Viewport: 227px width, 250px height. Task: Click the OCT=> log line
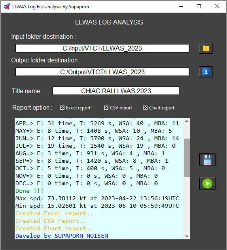click(90, 168)
